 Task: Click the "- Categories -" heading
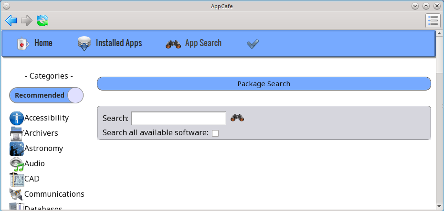click(x=49, y=76)
